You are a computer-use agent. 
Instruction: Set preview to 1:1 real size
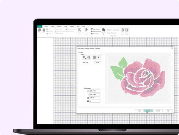click(x=99, y=58)
